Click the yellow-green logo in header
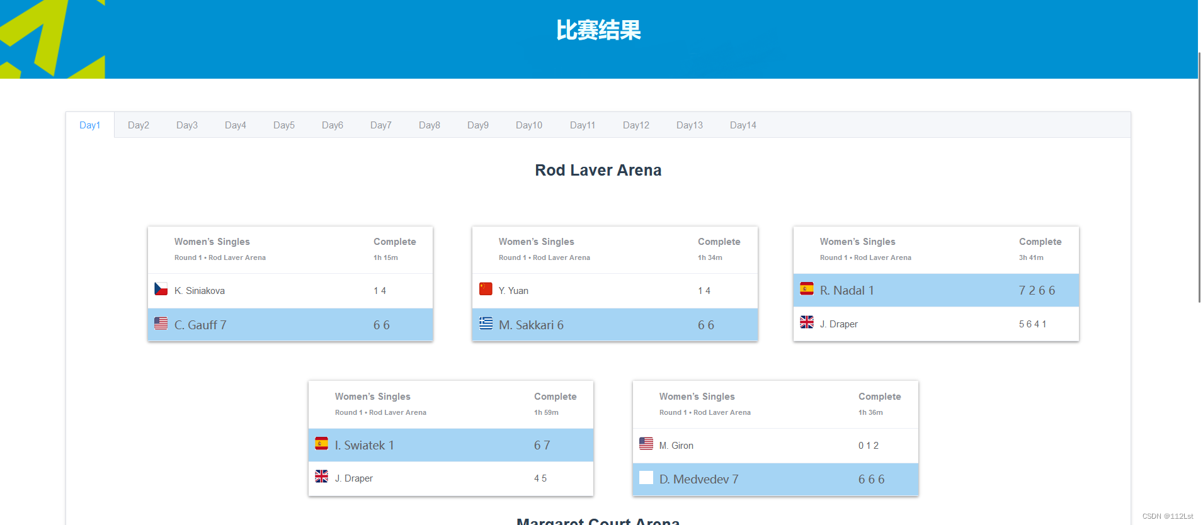This screenshot has width=1203, height=525. (52, 39)
